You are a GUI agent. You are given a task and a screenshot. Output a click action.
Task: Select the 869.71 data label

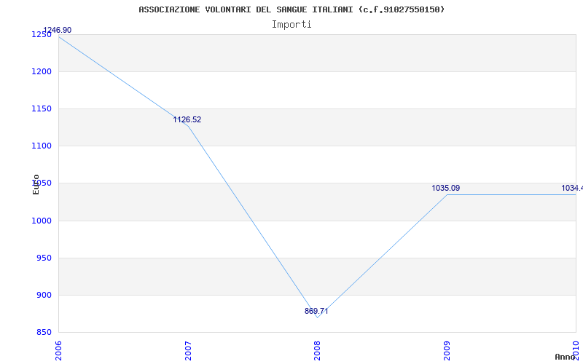(316, 311)
